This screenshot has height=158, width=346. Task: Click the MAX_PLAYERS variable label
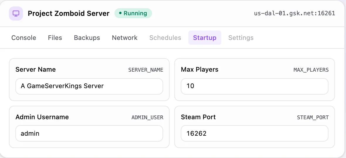click(x=311, y=70)
